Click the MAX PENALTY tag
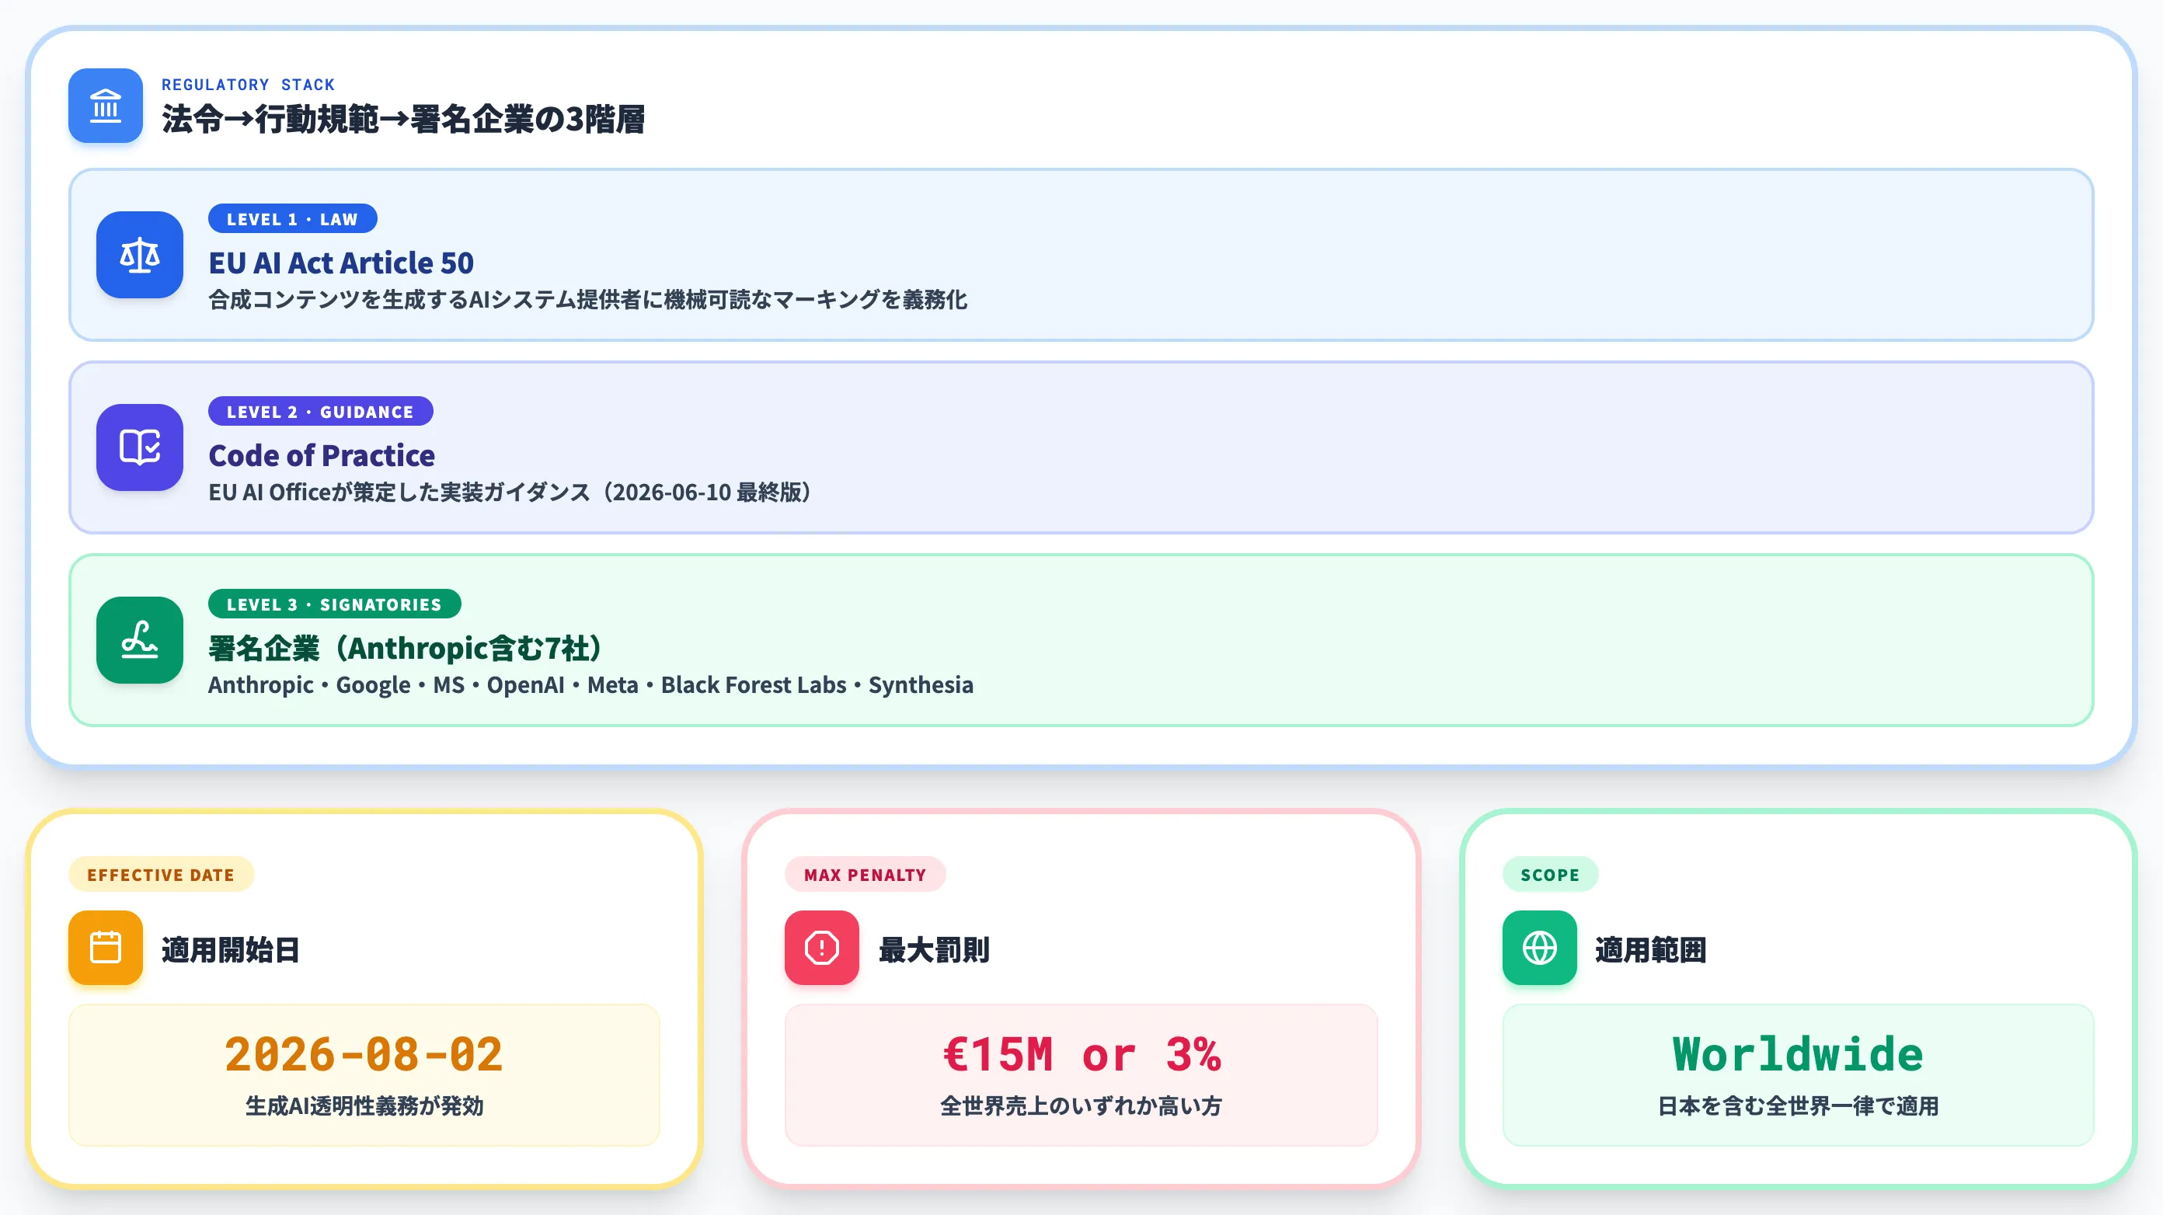This screenshot has width=2163, height=1215. pos(865,875)
